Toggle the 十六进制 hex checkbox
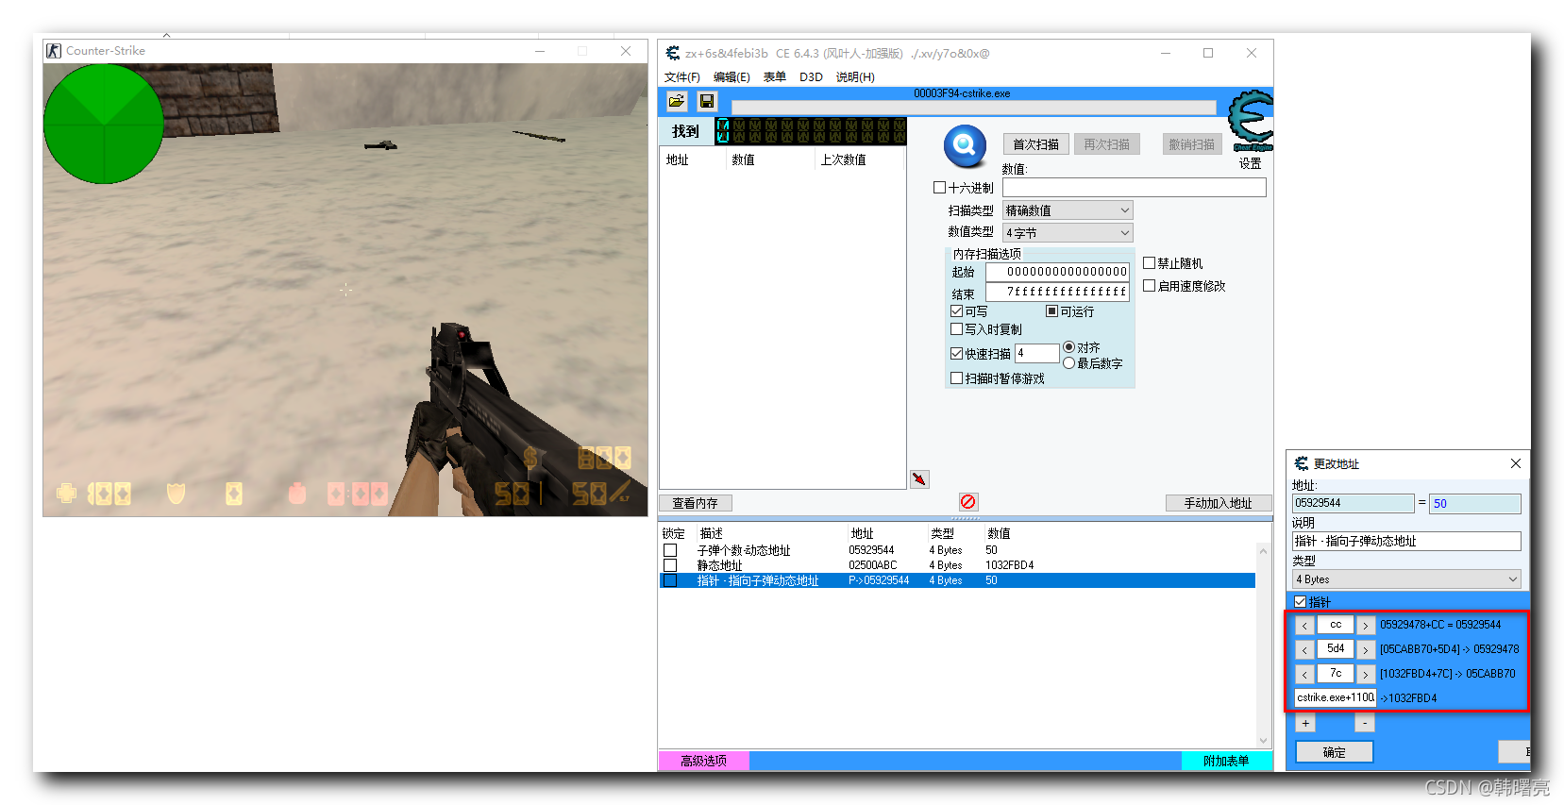This screenshot has width=1564, height=805. 939,188
